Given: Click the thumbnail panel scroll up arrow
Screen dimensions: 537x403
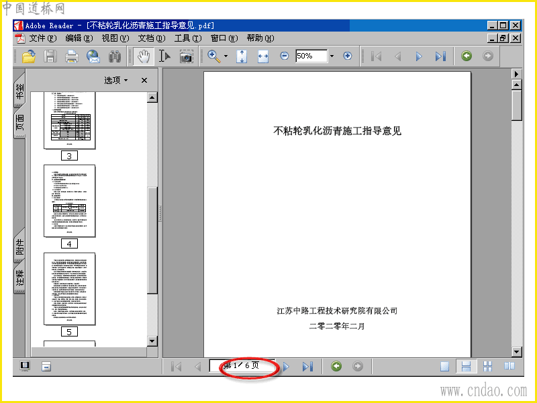Looking at the screenshot, I should click(152, 97).
